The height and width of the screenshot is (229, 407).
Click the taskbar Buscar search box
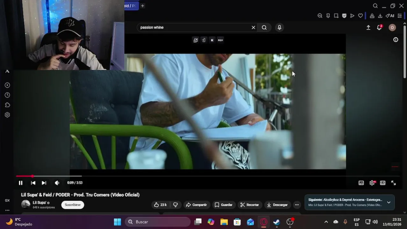pos(158,222)
